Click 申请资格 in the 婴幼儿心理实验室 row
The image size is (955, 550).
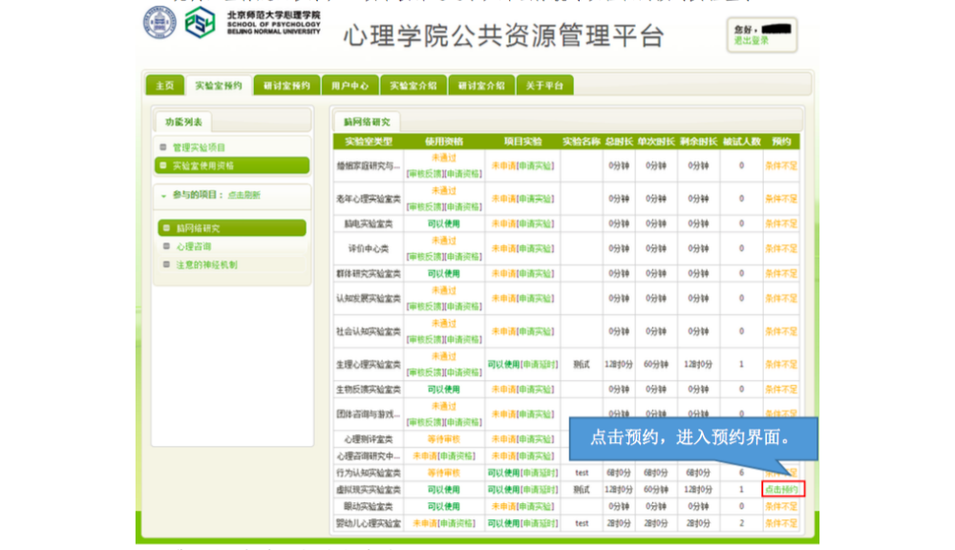click(456, 523)
